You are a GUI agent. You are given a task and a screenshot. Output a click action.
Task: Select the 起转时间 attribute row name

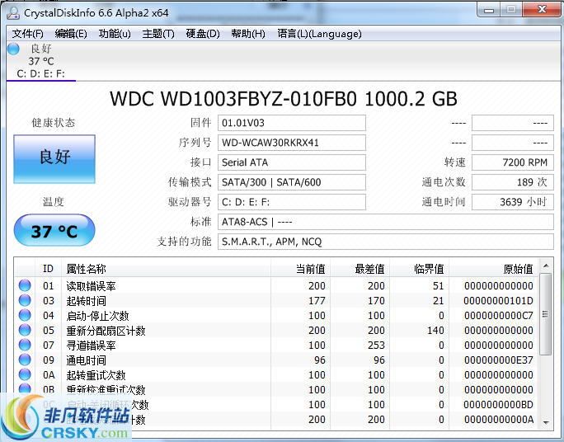[x=86, y=301]
